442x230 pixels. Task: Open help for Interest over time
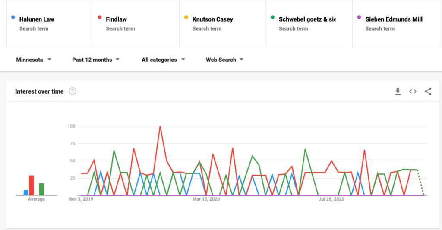73,91
